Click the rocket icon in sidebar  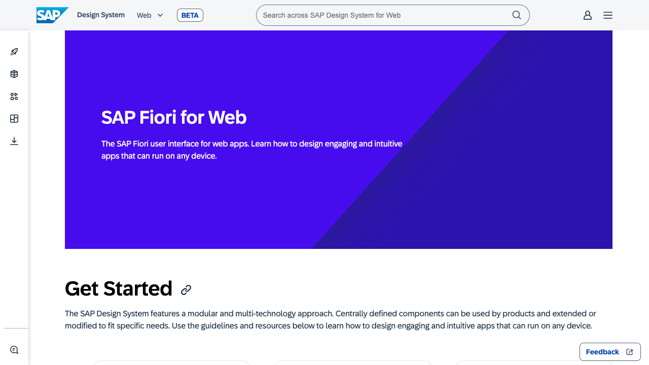[x=14, y=52]
